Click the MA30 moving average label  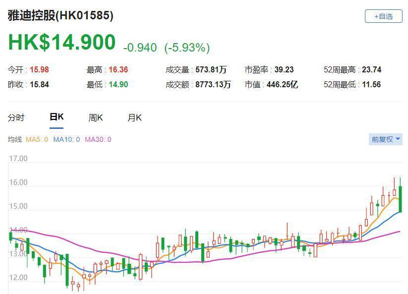(x=98, y=139)
